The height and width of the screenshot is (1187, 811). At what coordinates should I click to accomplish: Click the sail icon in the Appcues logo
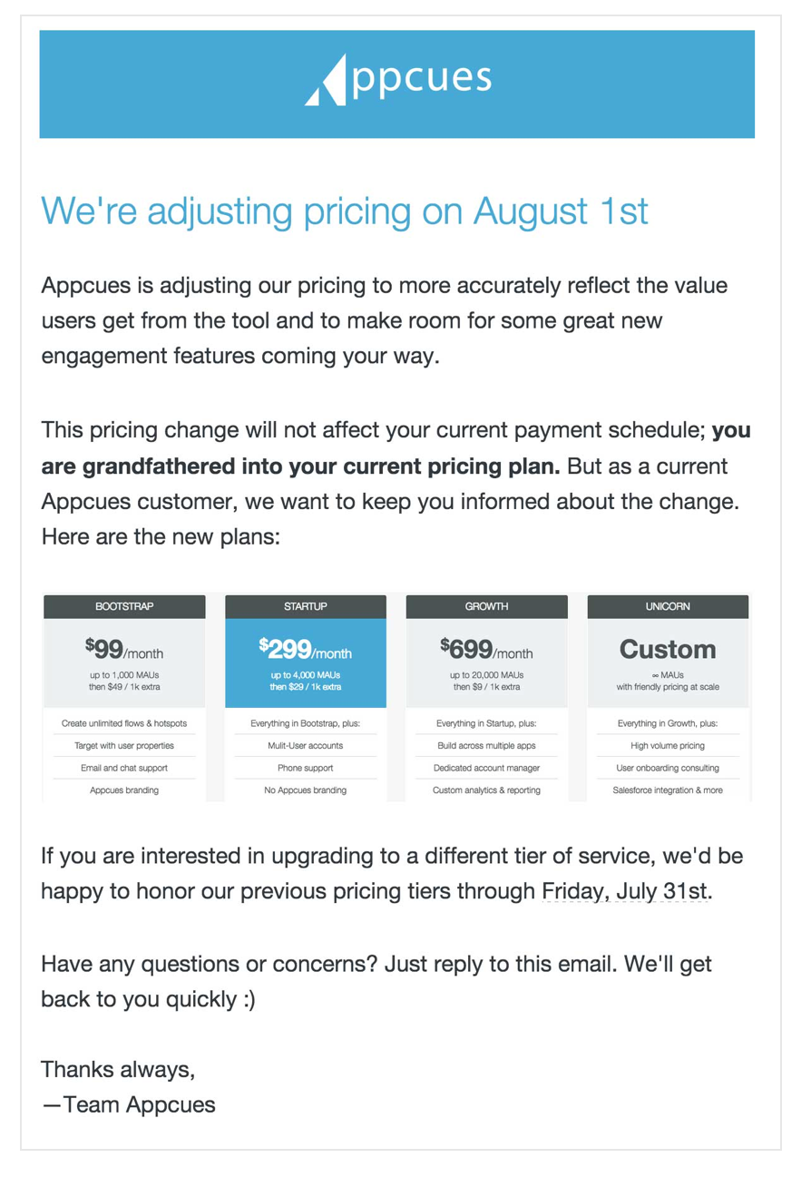pos(325,81)
